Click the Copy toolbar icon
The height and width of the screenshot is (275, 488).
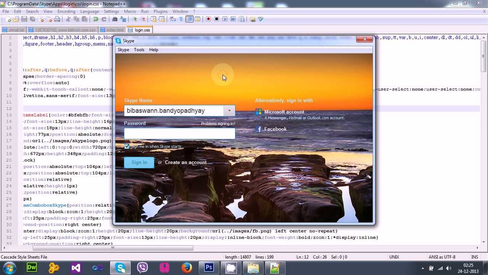point(76,19)
